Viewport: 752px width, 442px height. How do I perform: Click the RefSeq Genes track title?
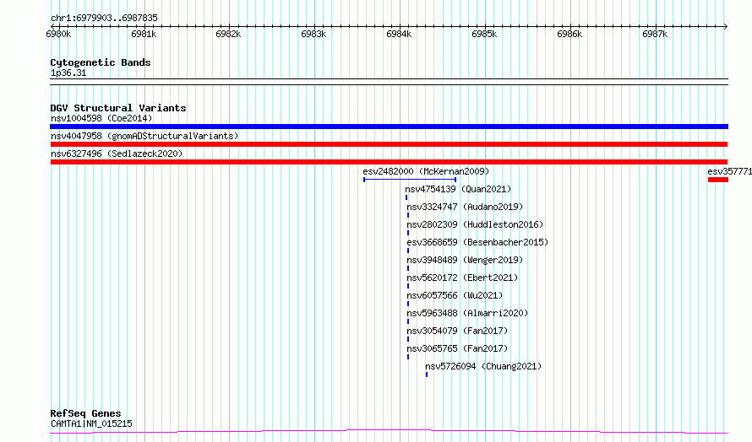85,413
